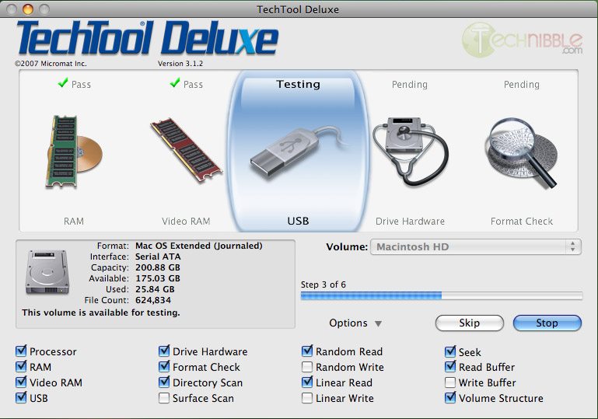This screenshot has height=419, width=598.
Task: Click the hard drive volume icon
Action: click(47, 272)
